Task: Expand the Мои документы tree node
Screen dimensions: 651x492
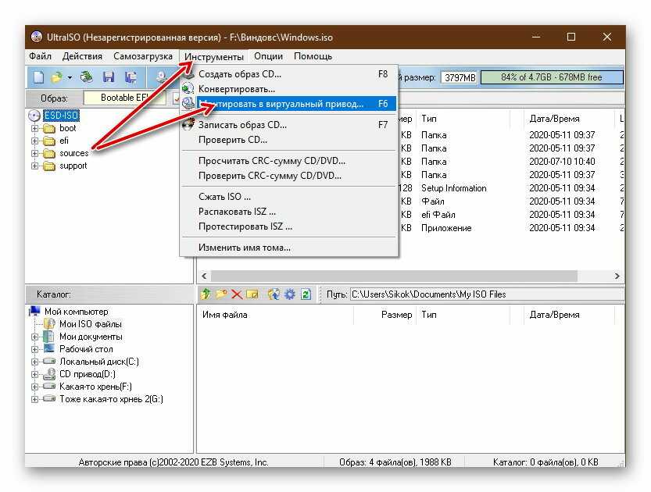Action: coord(35,337)
